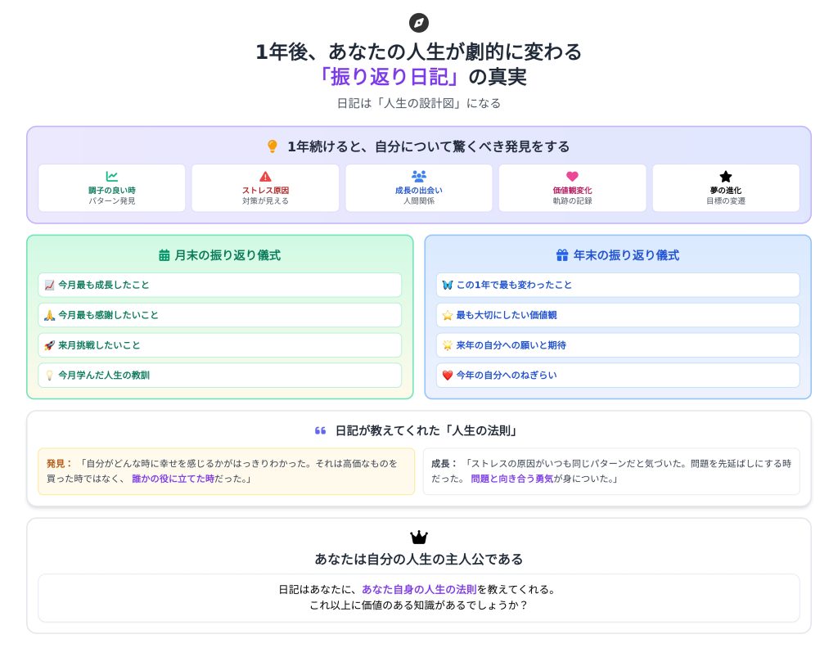This screenshot has width=838, height=648.
Task: Choose the 来月挑戦したいこと row
Action: (x=219, y=345)
